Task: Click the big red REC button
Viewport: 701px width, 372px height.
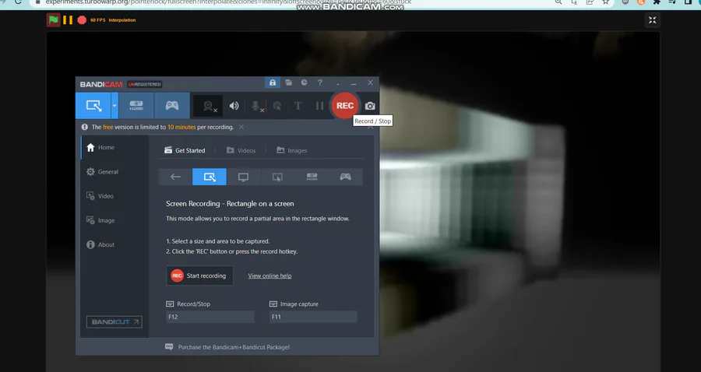Action: coord(345,106)
